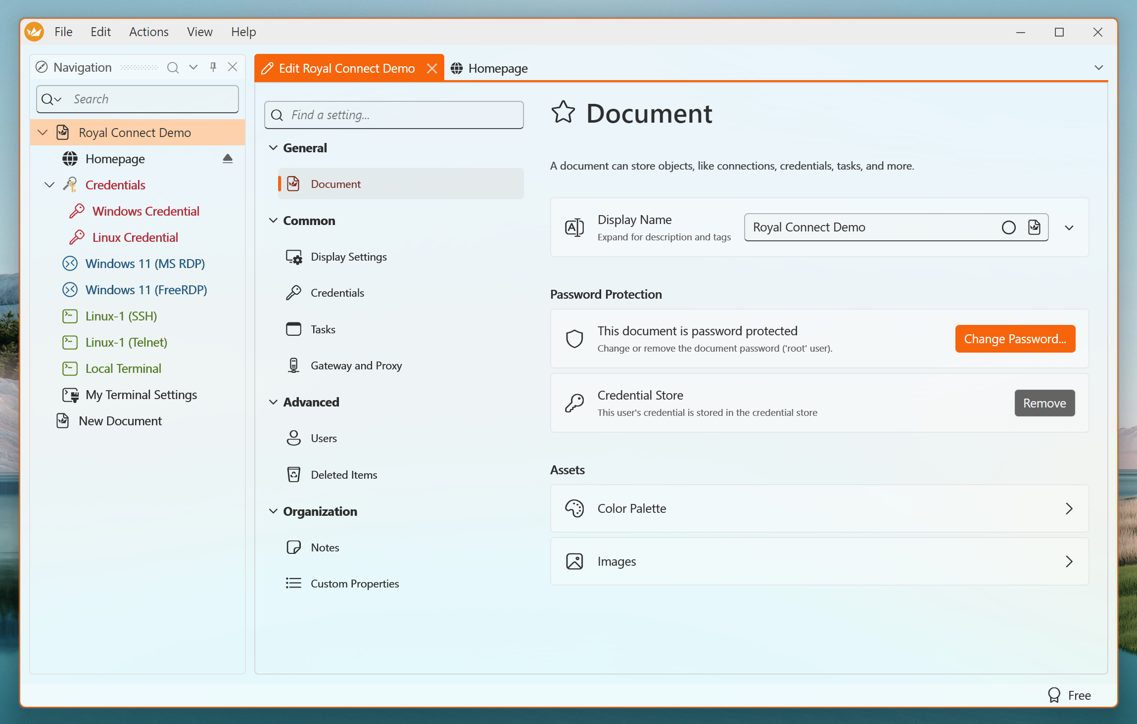The height and width of the screenshot is (724, 1137).
Task: Collapse the Credentials folder in navigation
Action: click(49, 185)
